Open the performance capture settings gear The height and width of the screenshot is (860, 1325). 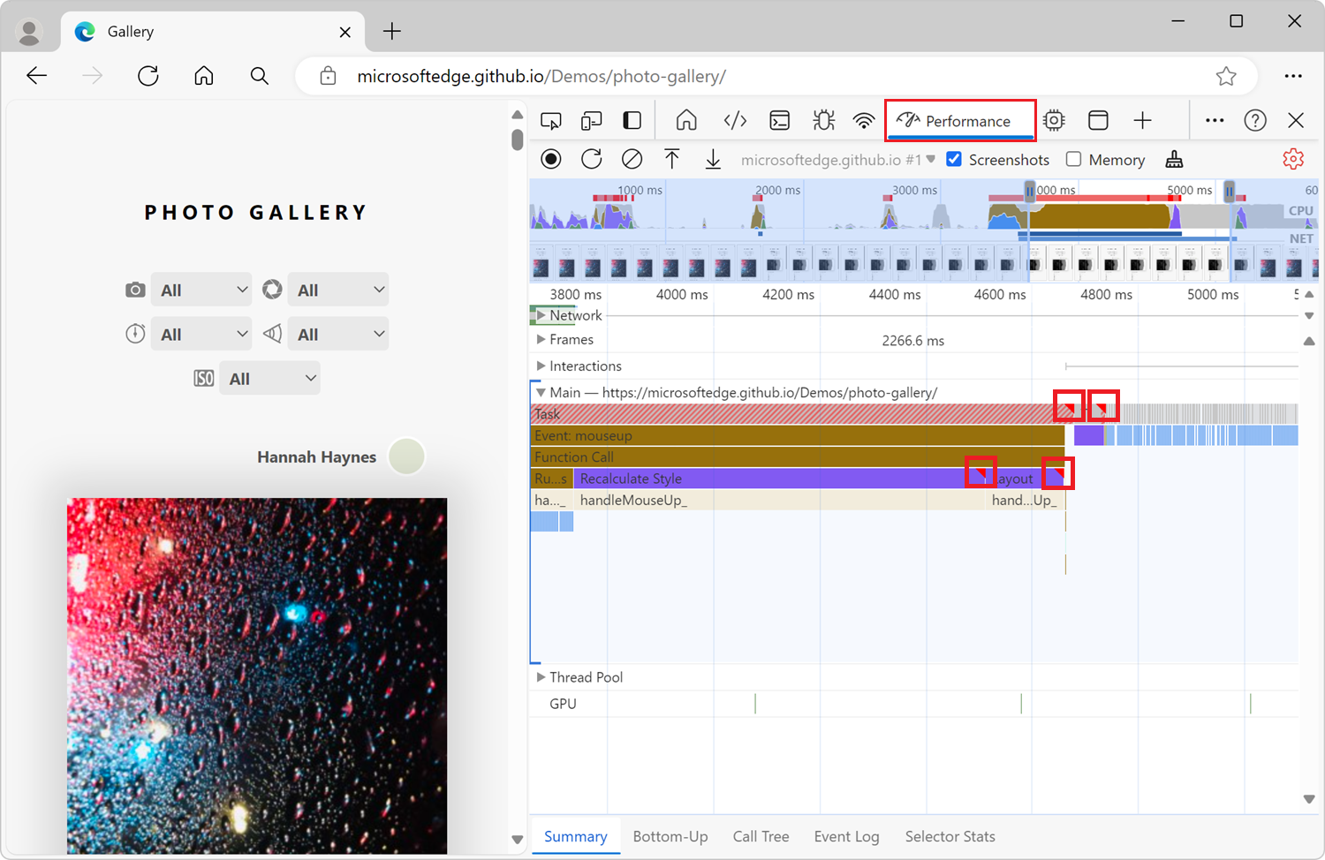point(1293,159)
